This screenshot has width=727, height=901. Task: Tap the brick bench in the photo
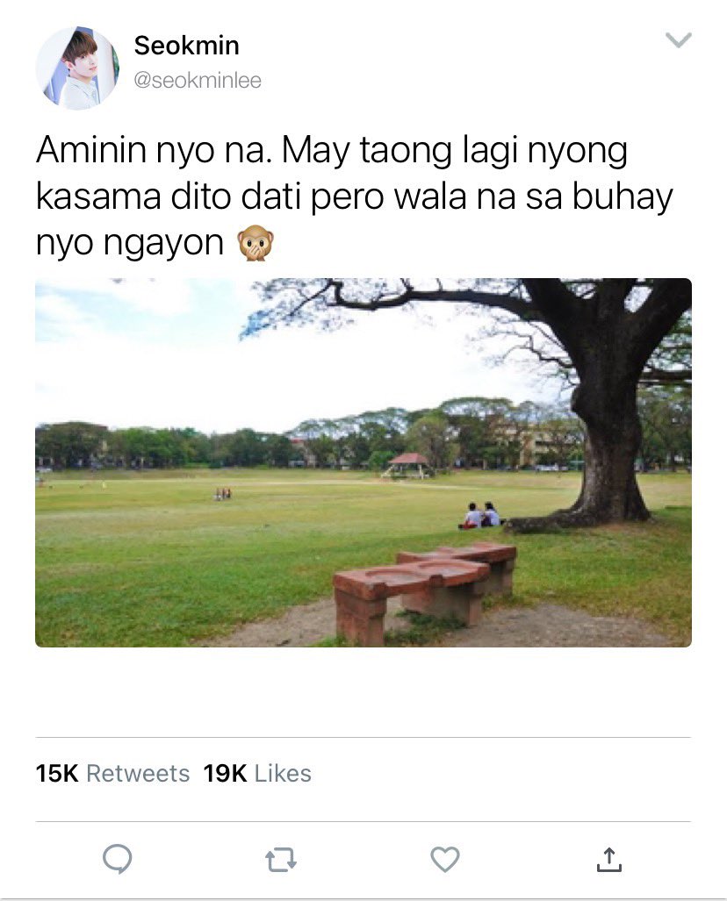(424, 592)
